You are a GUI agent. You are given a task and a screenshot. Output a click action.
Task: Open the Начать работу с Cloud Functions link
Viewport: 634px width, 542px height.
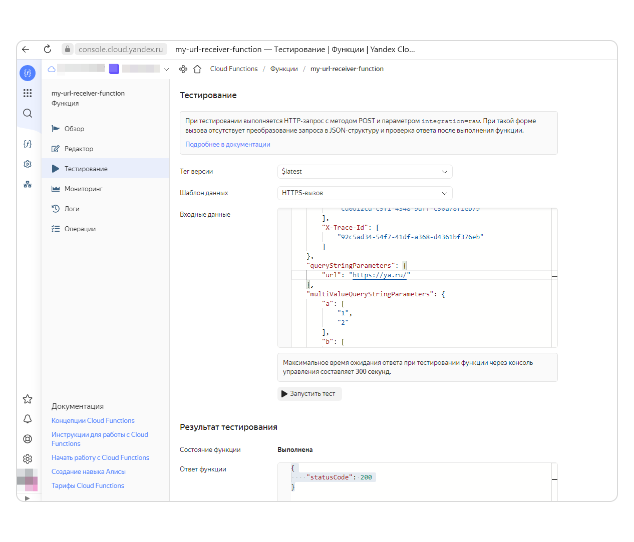coord(100,458)
